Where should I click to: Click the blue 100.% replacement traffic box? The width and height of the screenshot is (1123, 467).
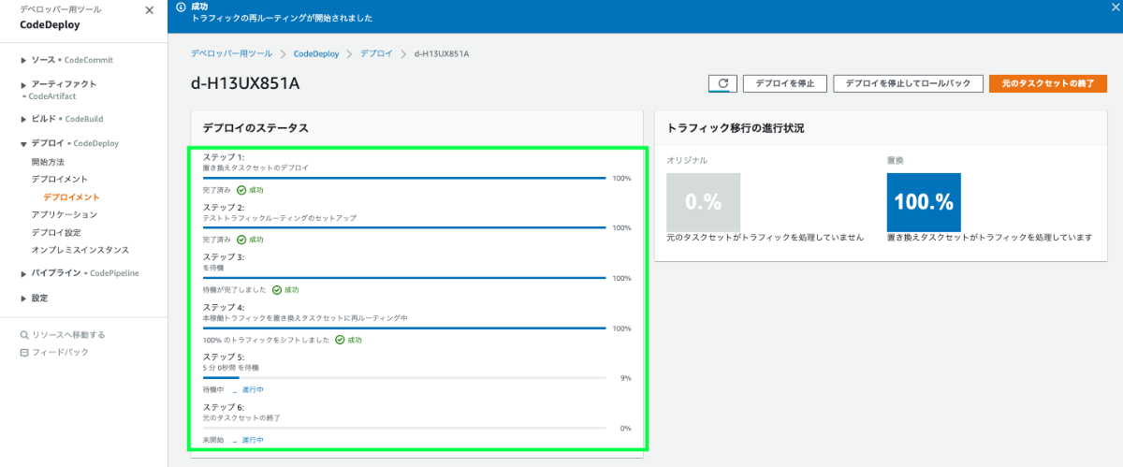[924, 202]
